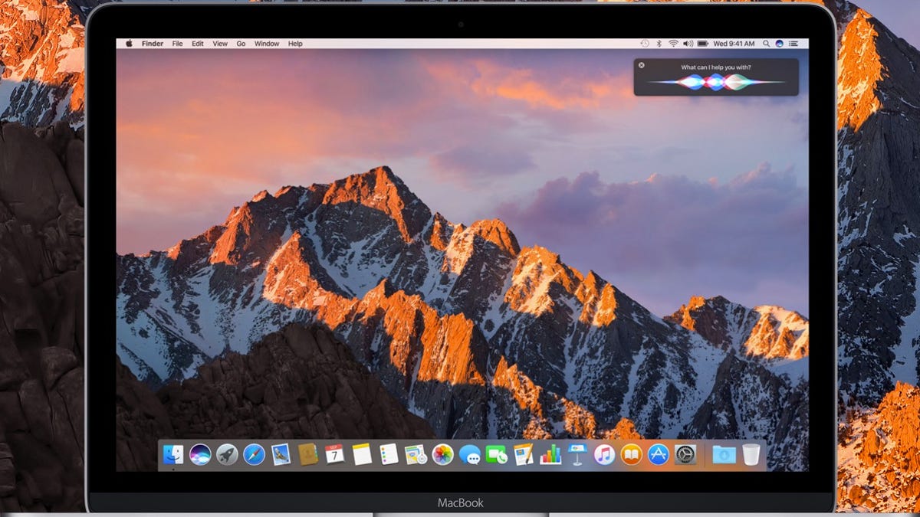Expand the Apple menu
Viewport: 920px width, 517px height.
point(129,44)
